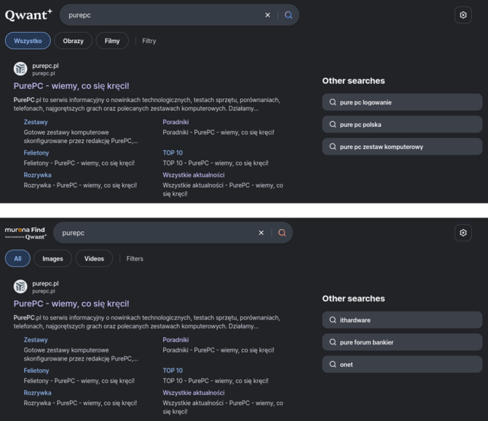Image resolution: width=488 pixels, height=421 pixels.
Task: Open Felietony sitelink in murena results
Action: pyautogui.click(x=36, y=371)
